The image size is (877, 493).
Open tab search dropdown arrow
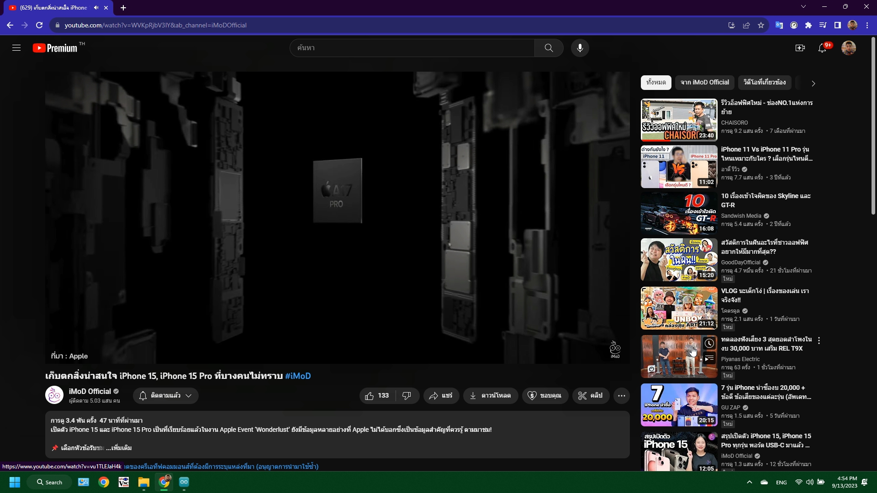pos(803,6)
